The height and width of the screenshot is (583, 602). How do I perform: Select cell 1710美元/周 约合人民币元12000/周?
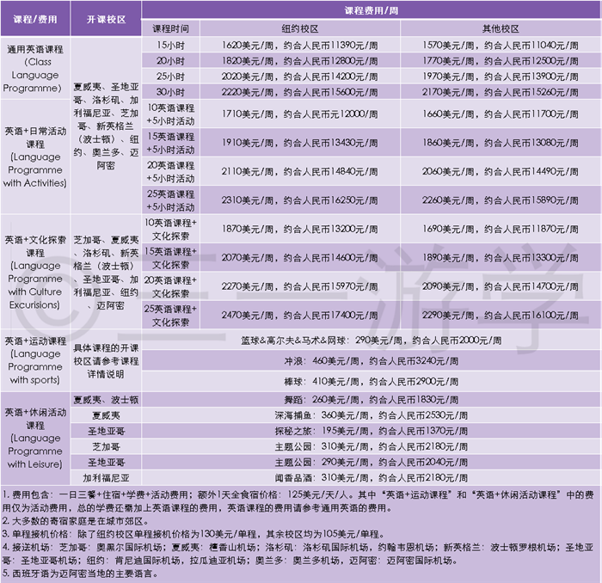(x=300, y=114)
